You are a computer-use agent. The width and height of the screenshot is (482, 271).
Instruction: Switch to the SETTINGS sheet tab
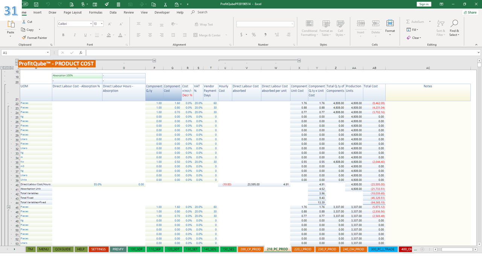(99, 249)
